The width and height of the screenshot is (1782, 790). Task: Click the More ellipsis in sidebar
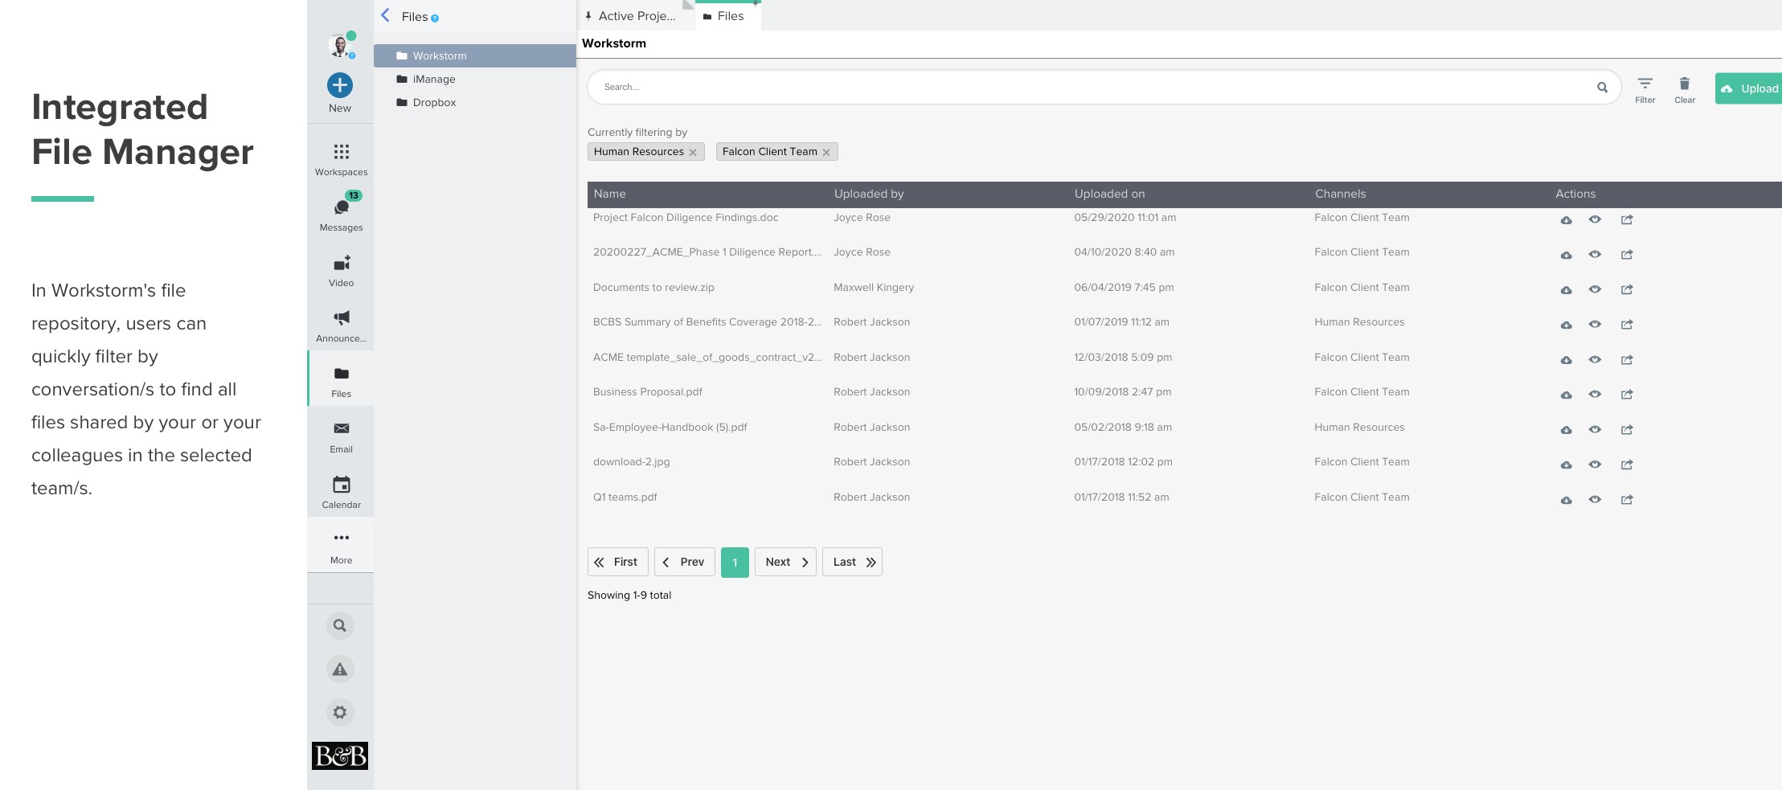[x=341, y=538]
